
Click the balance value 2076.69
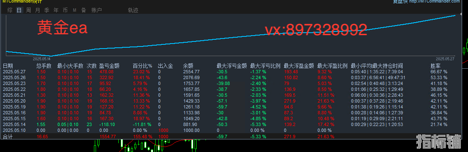click(191, 77)
